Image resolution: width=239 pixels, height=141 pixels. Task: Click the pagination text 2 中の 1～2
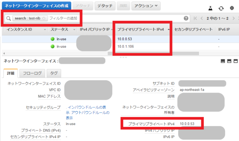217,18
